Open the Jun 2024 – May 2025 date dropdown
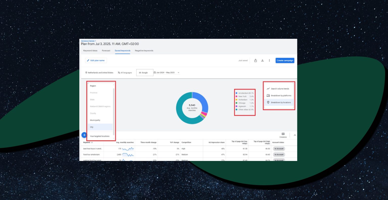 pos(166,73)
